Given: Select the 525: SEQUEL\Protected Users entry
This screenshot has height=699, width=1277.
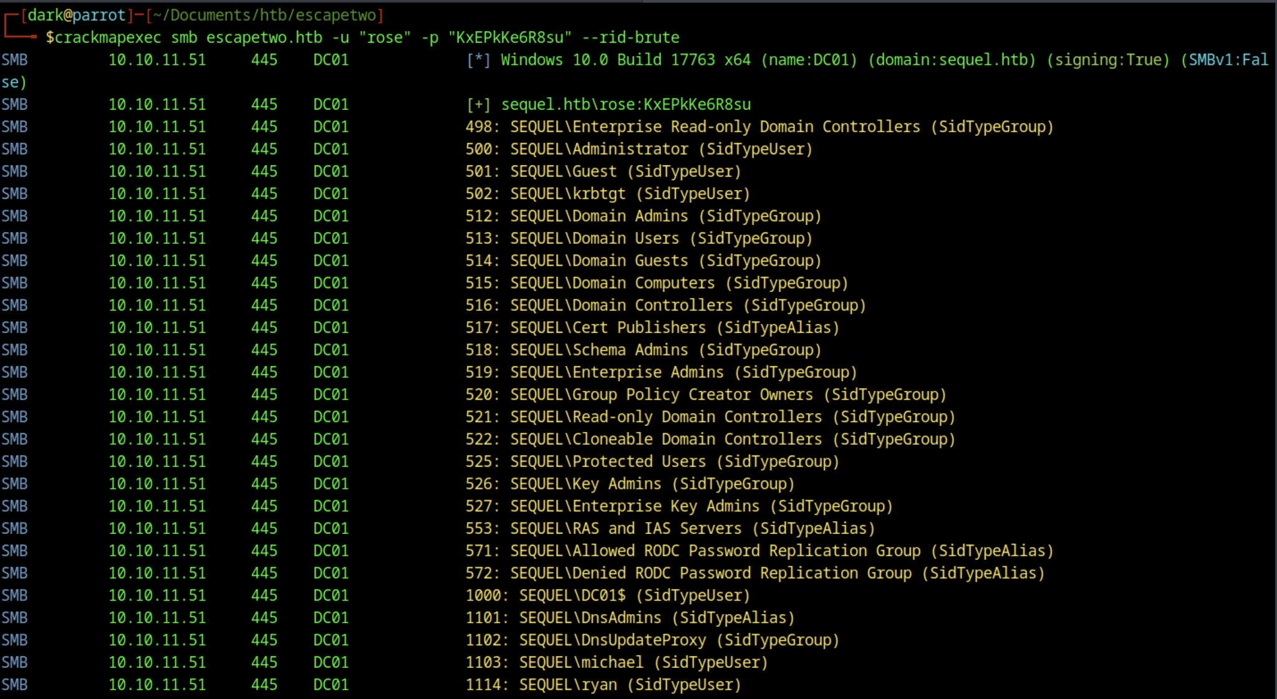Looking at the screenshot, I should tap(653, 462).
